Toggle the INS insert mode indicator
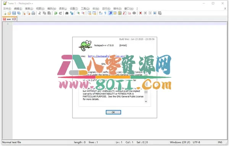This screenshot has width=229, height=146. [220, 142]
